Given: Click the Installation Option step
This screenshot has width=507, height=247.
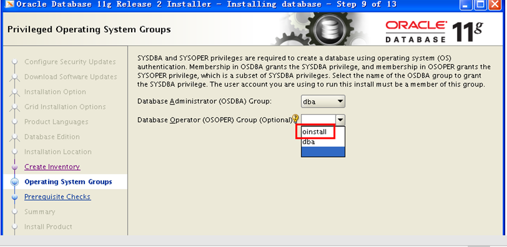Looking at the screenshot, I should click(55, 92).
